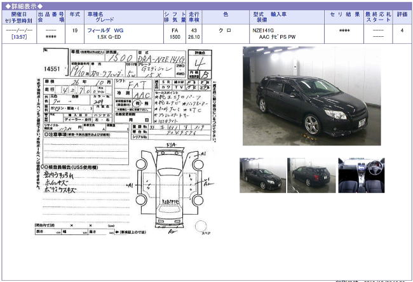413x282 pixels.
Task: Click the inspection date value 26.10
Action: click(194, 37)
